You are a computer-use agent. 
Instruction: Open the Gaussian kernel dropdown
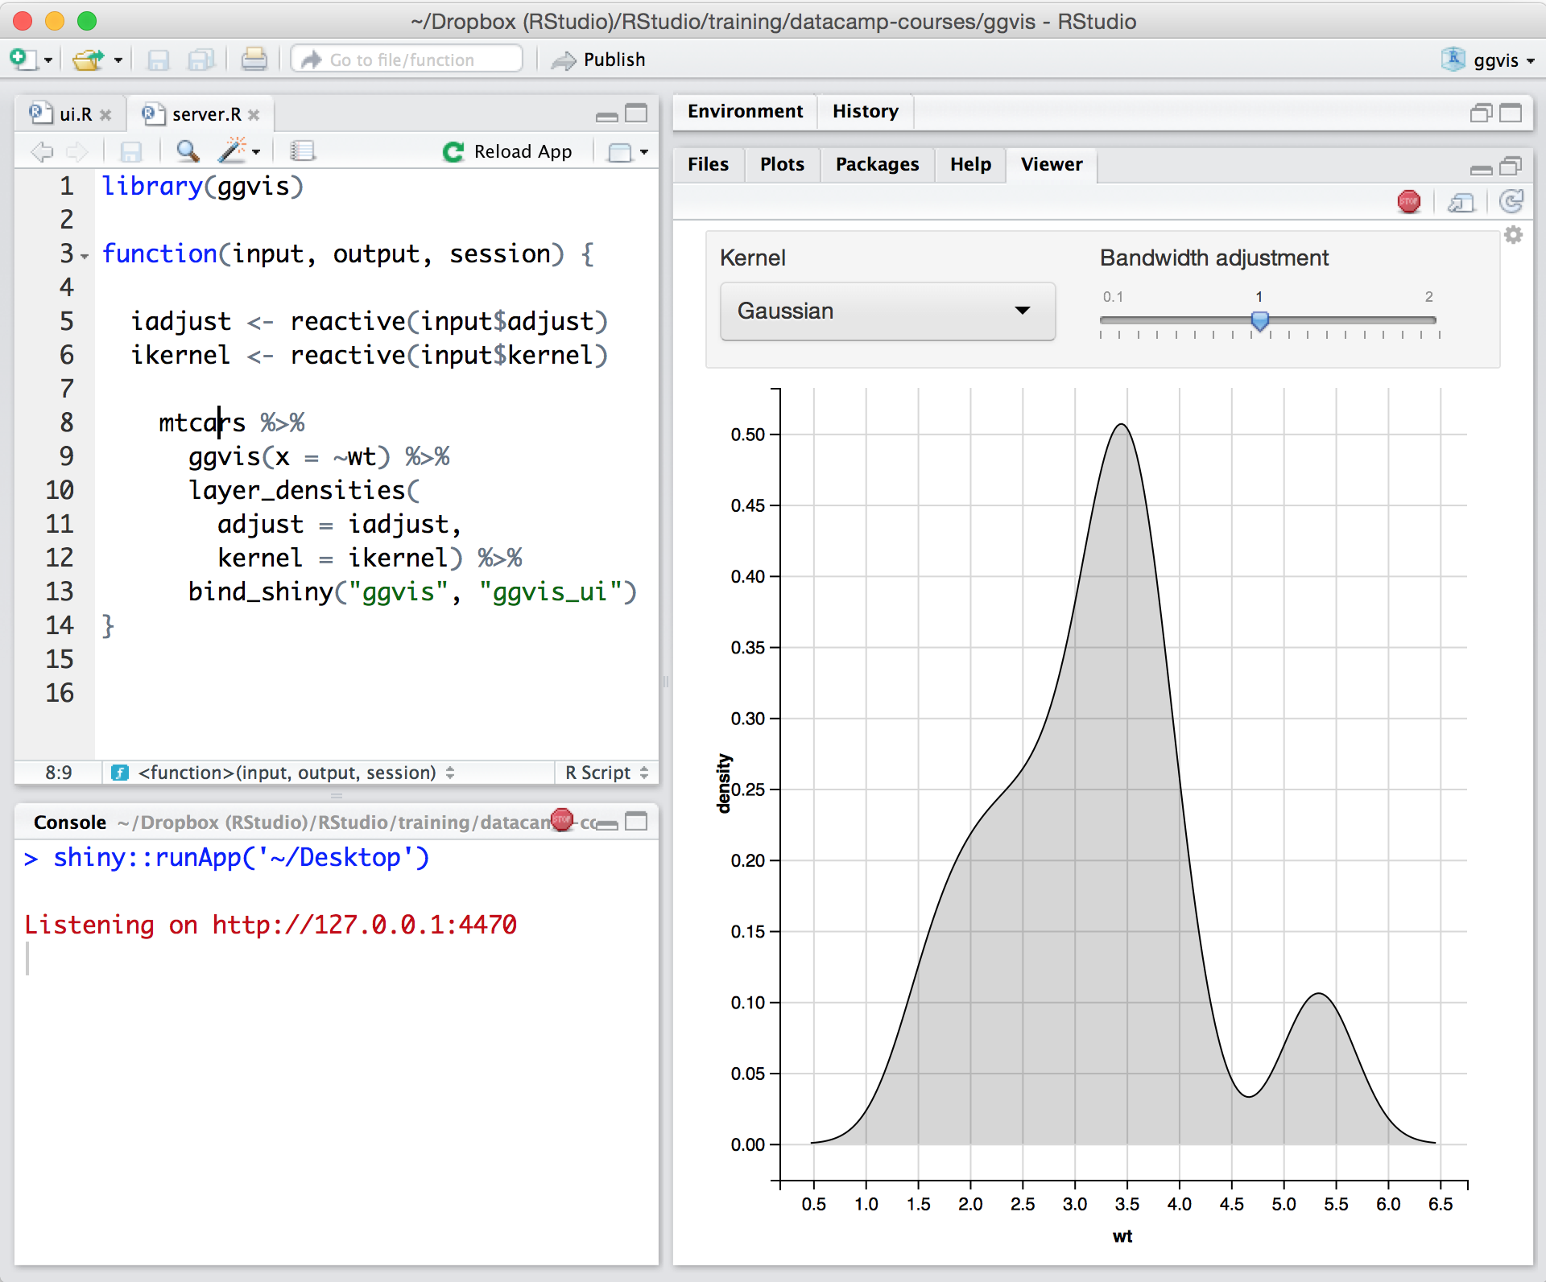[x=887, y=311]
